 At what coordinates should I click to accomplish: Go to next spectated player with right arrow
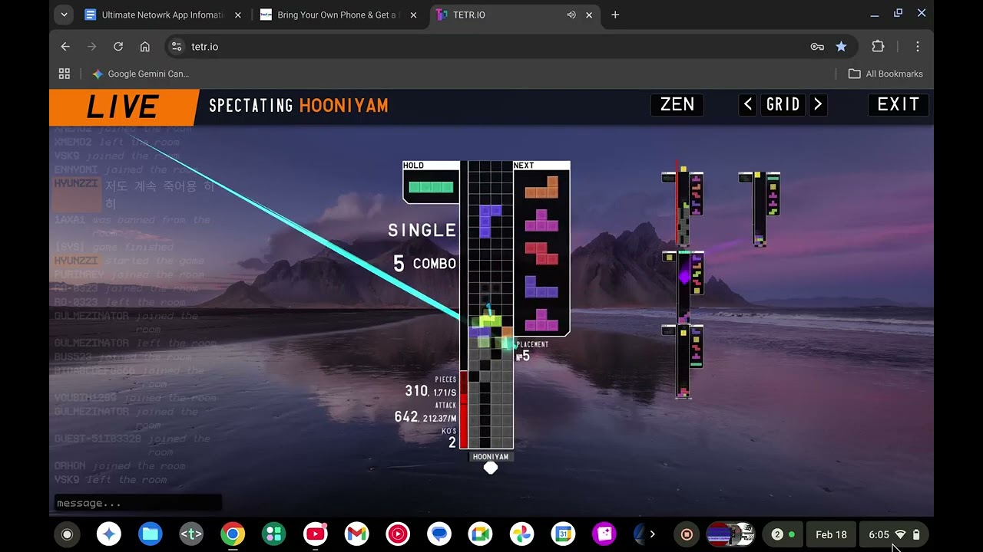click(818, 105)
